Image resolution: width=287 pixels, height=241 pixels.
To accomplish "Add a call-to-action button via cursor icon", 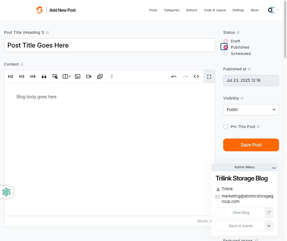I will tap(55, 76).
